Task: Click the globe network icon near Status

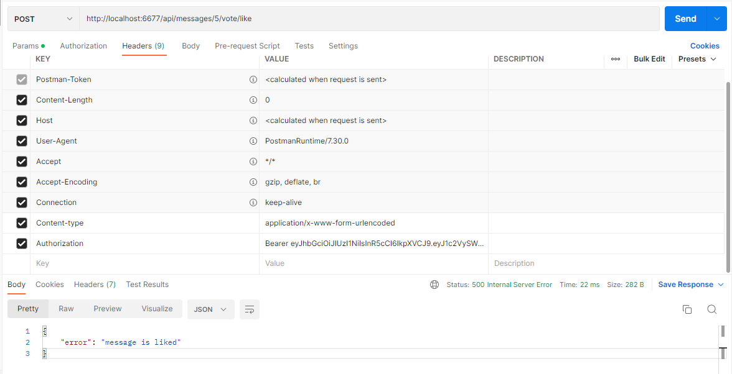Action: [x=434, y=285]
